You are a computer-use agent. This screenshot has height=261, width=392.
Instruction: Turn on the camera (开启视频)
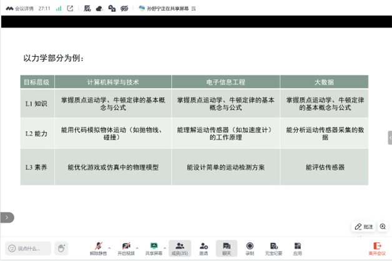(126, 248)
